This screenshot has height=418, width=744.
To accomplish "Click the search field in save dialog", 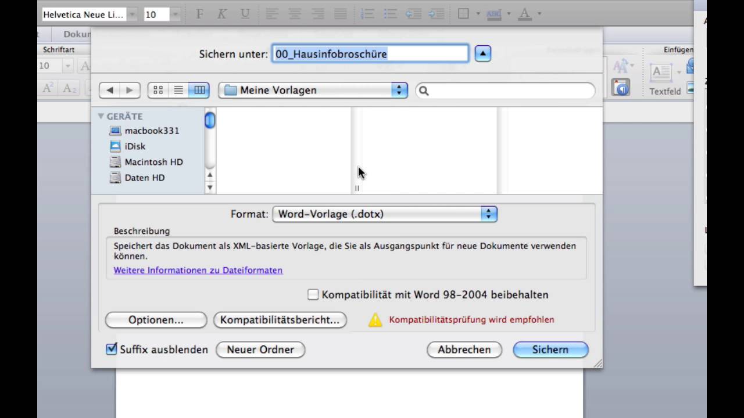I will pyautogui.click(x=505, y=91).
